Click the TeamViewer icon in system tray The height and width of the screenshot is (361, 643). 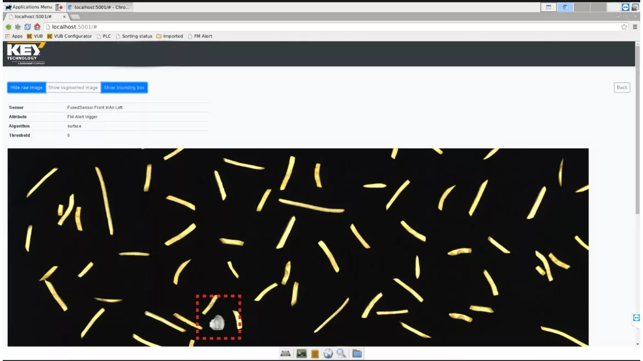(626, 7)
